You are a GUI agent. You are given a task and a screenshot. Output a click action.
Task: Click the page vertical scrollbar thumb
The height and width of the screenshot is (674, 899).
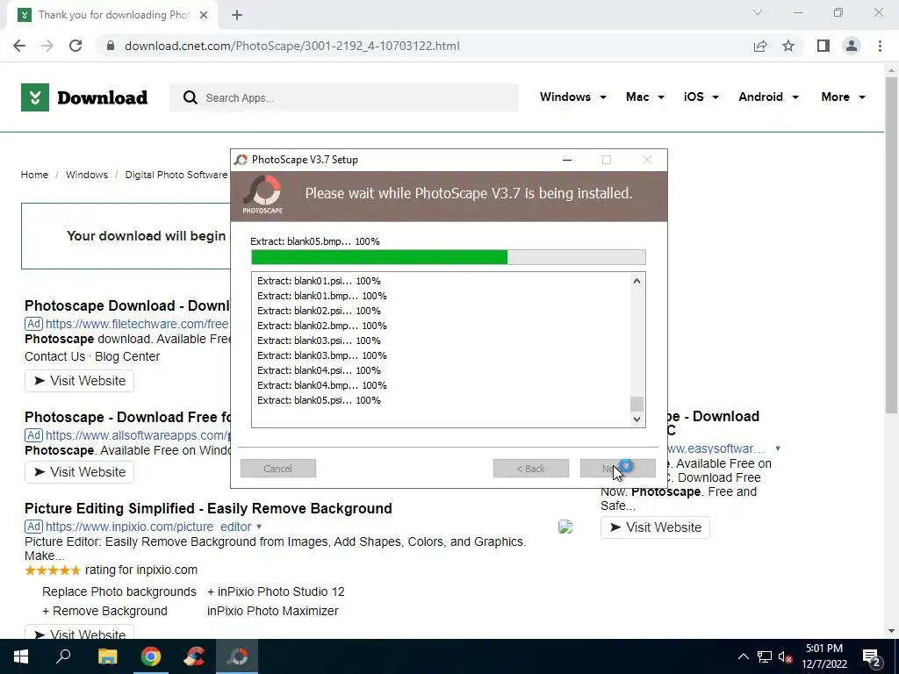coord(891,244)
